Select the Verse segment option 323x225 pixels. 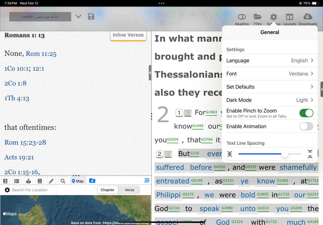(x=129, y=190)
